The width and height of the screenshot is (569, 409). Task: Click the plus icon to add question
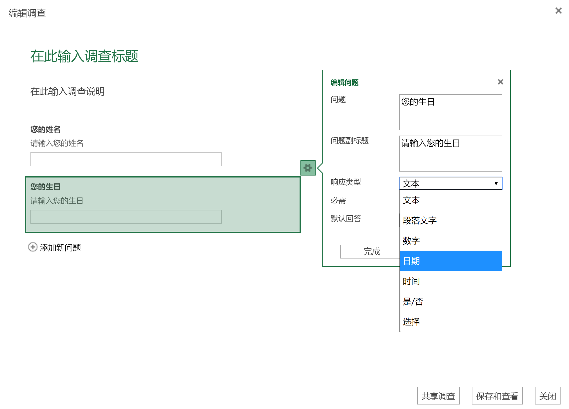click(33, 247)
